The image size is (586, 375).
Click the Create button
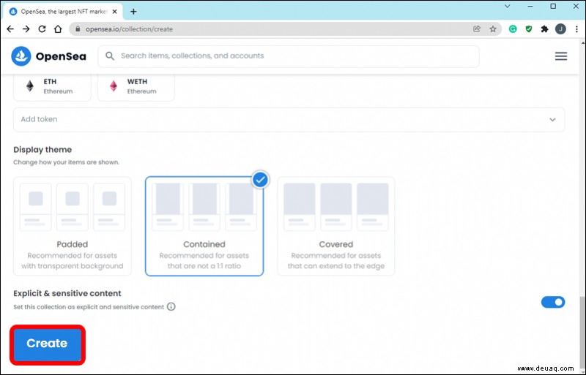pos(47,344)
